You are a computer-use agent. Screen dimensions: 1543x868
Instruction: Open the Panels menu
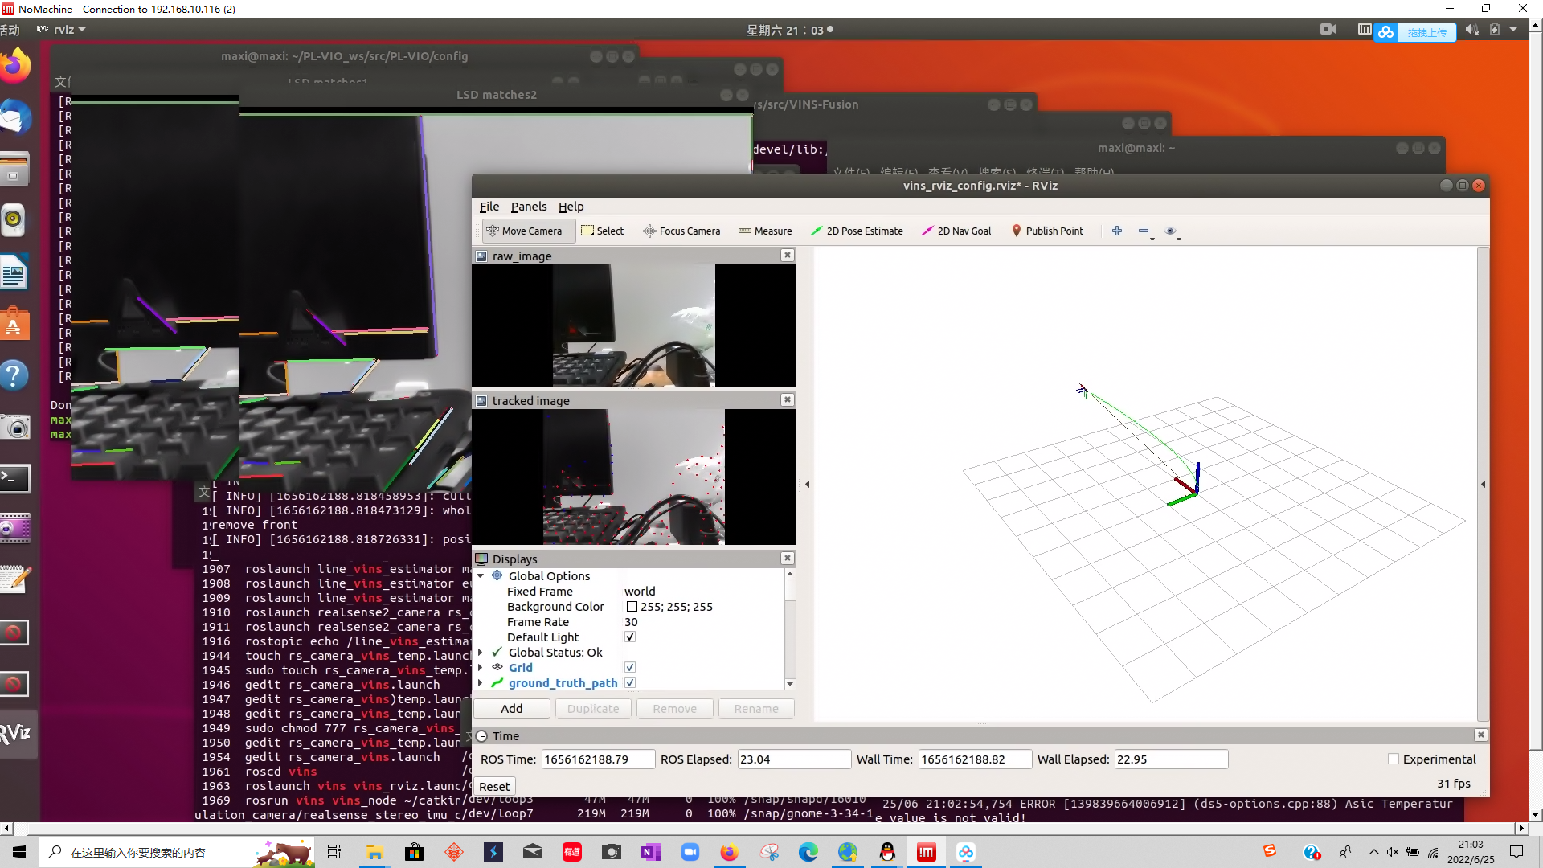coord(528,207)
